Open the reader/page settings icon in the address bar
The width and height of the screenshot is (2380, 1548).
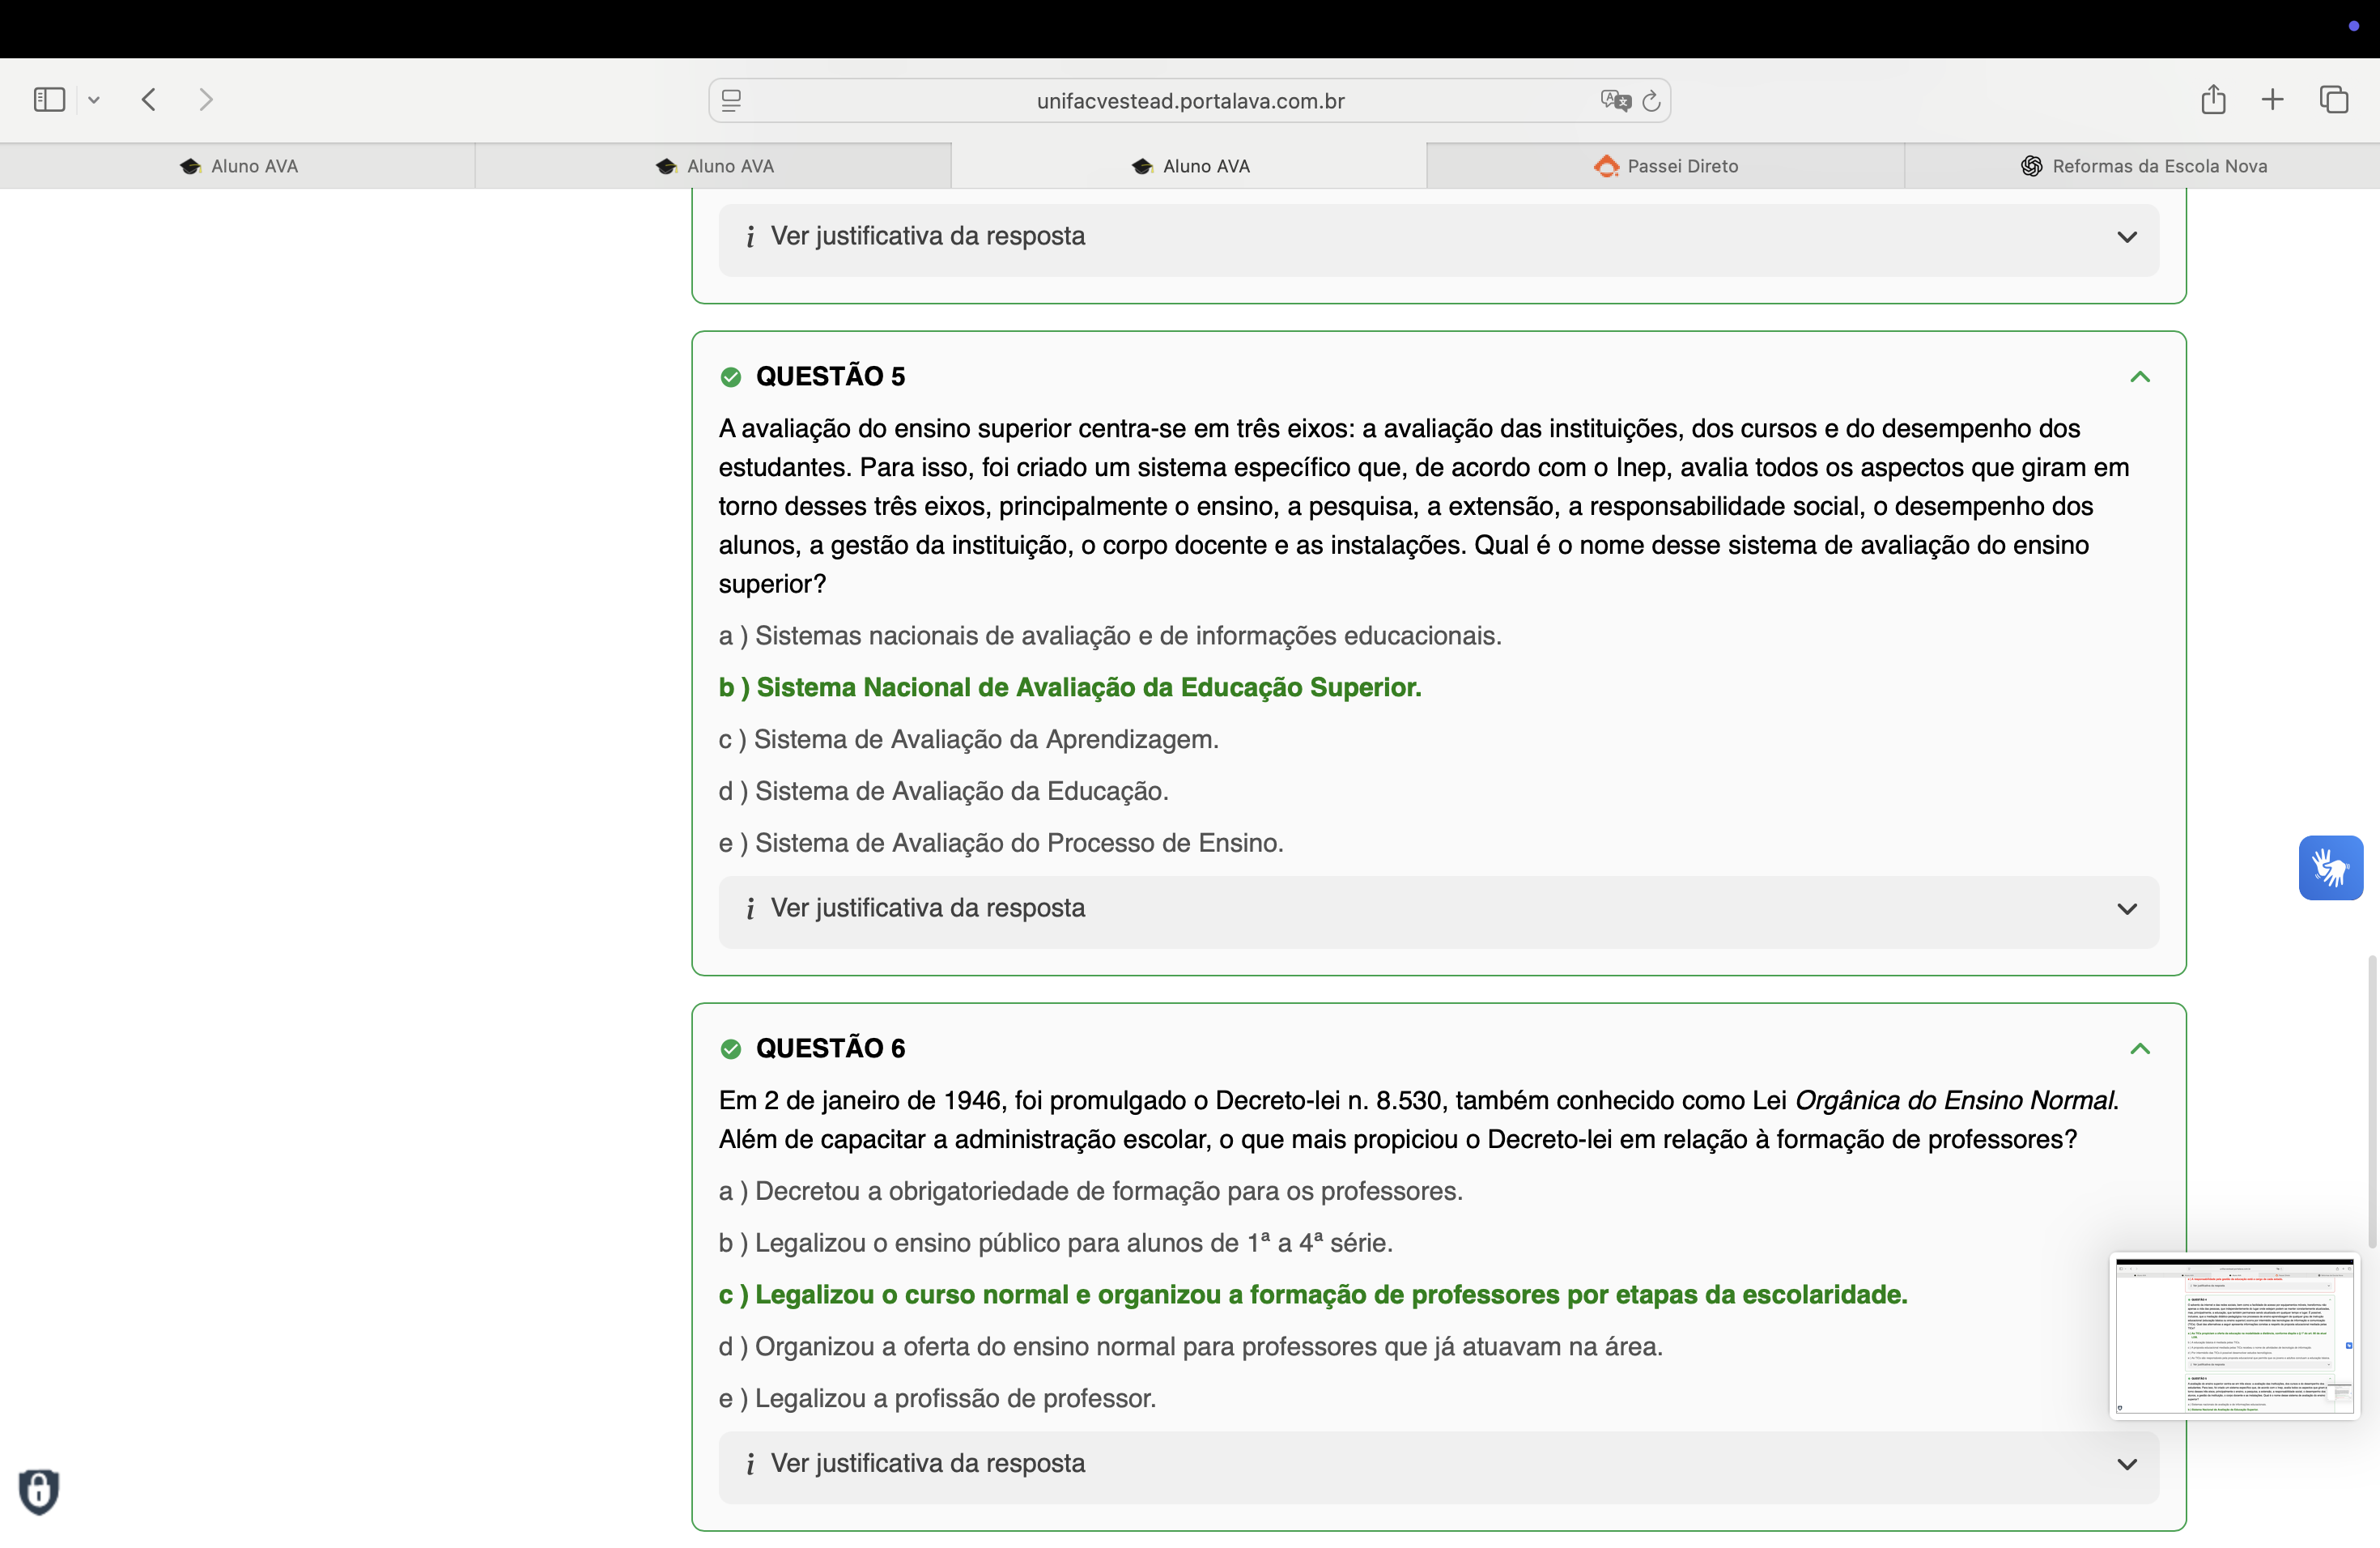pyautogui.click(x=731, y=101)
